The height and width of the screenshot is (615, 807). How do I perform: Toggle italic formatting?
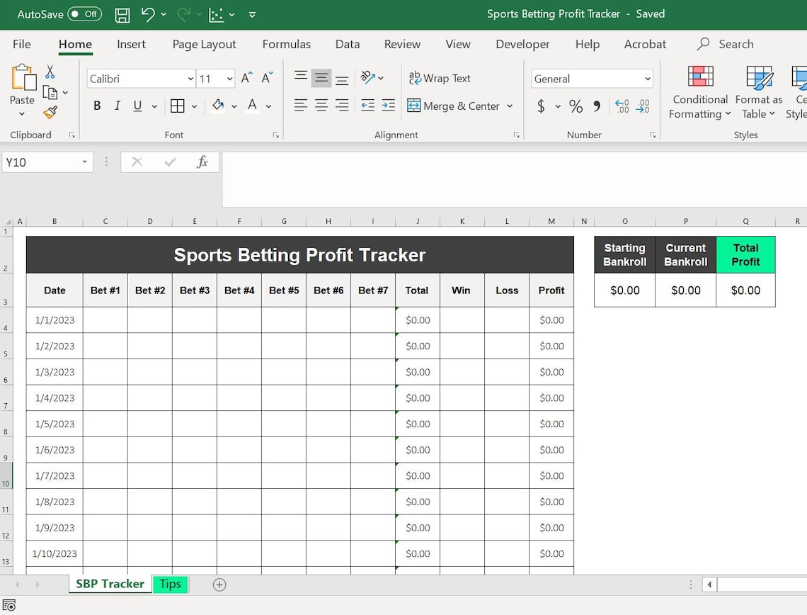tap(117, 105)
